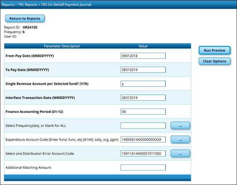Select the To Pay Date field
Viewport: 237px width, 185px height.
[143, 70]
